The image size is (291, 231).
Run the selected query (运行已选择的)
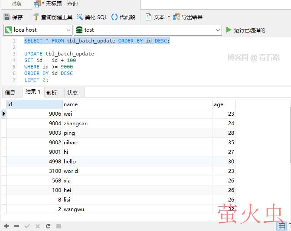[x=245, y=30]
